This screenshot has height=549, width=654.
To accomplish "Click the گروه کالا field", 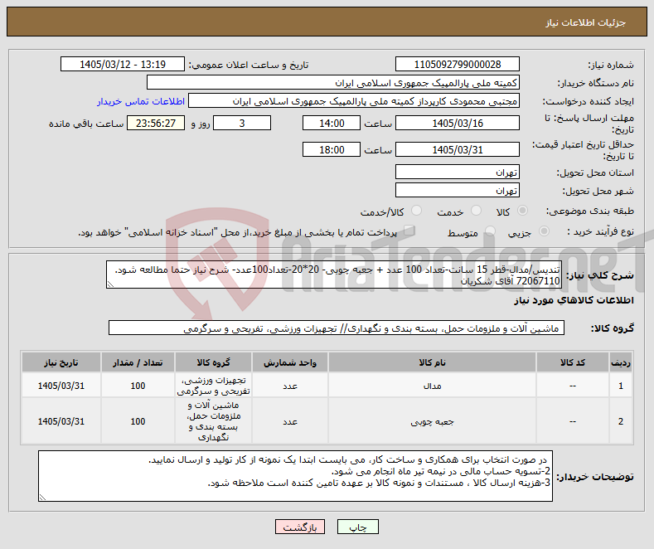I will [337, 328].
